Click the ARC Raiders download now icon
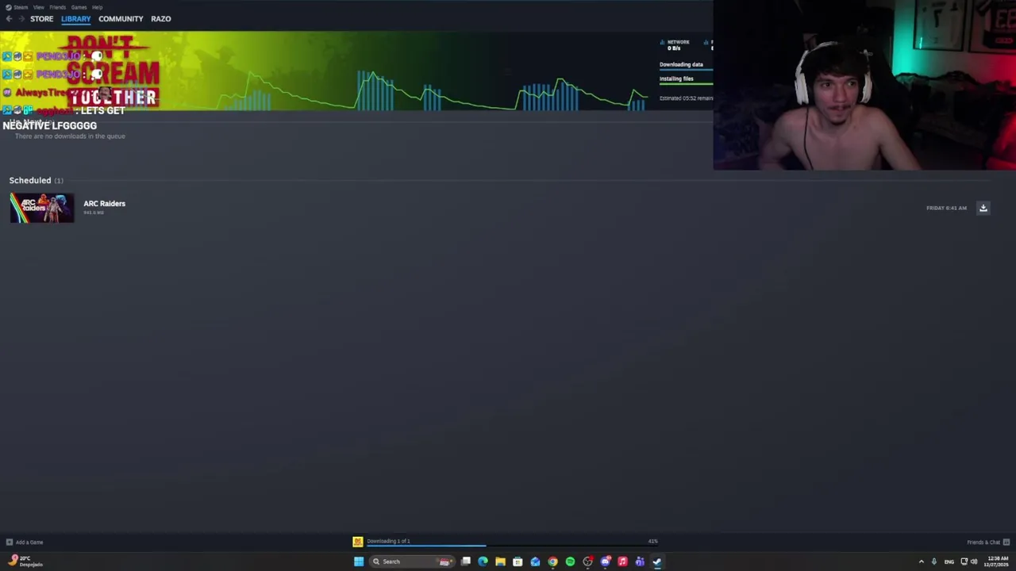 983,208
